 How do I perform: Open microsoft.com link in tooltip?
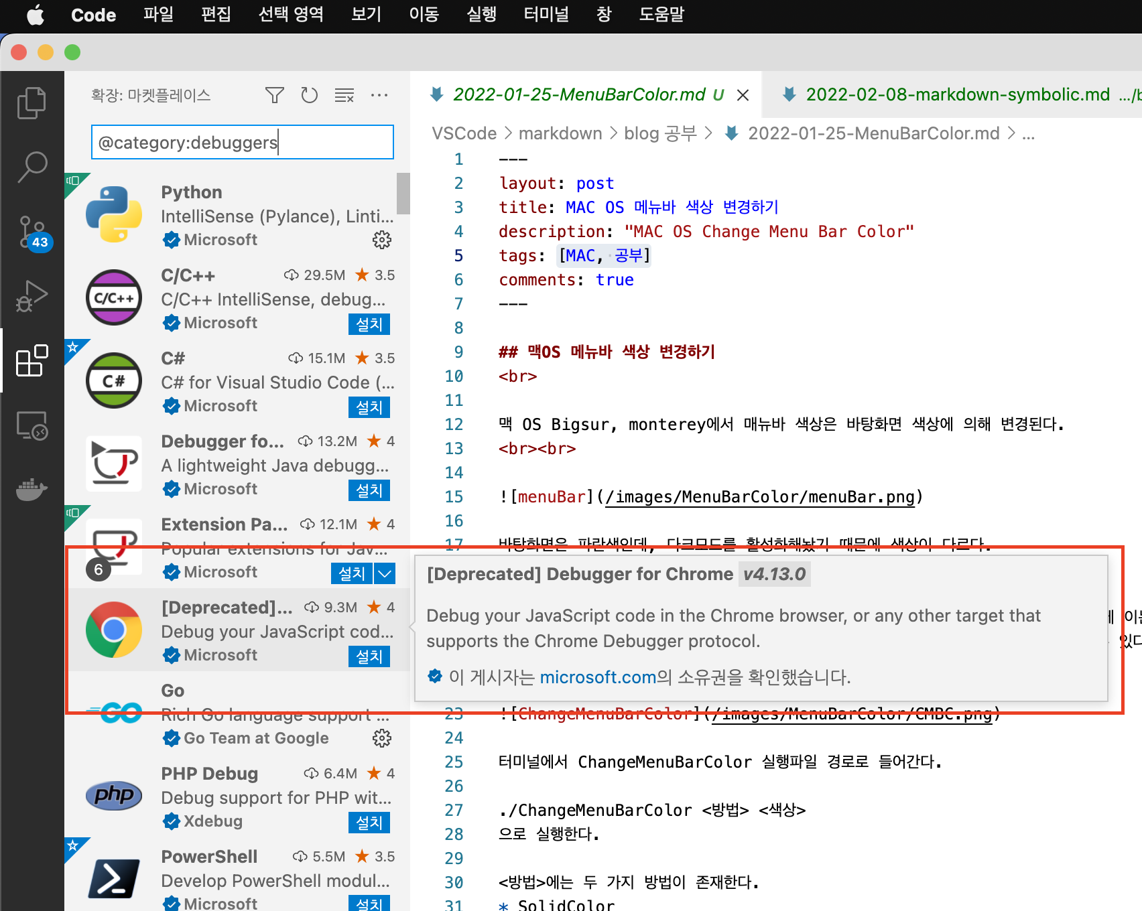pyautogui.click(x=598, y=677)
